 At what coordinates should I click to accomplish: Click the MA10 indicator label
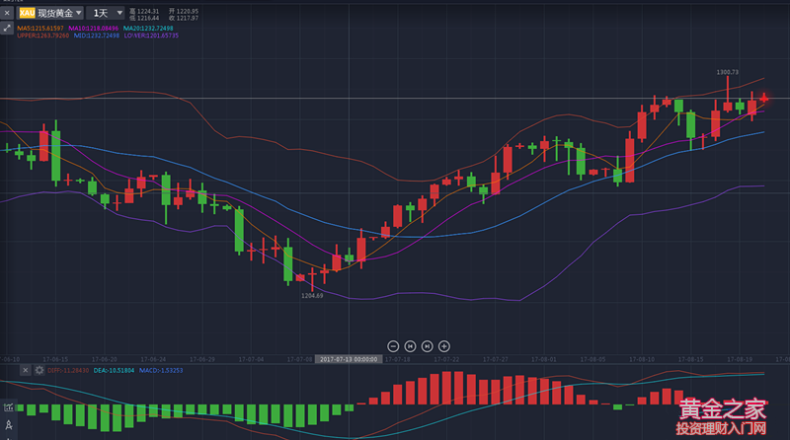[92, 29]
